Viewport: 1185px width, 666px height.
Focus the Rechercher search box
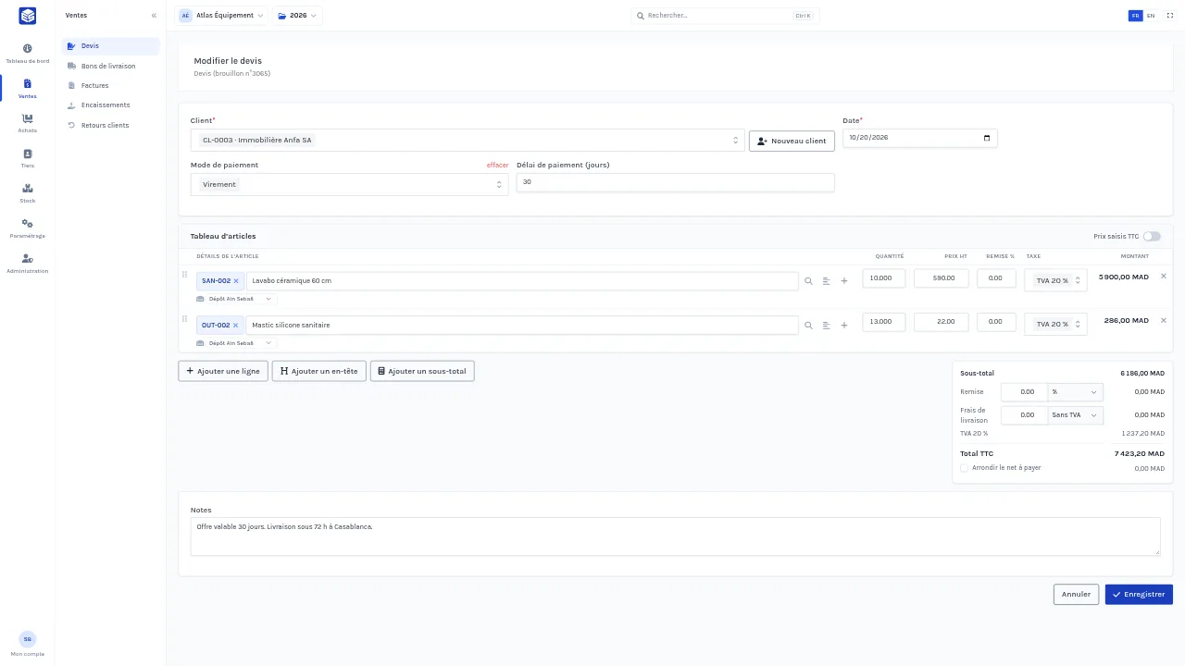pos(725,16)
